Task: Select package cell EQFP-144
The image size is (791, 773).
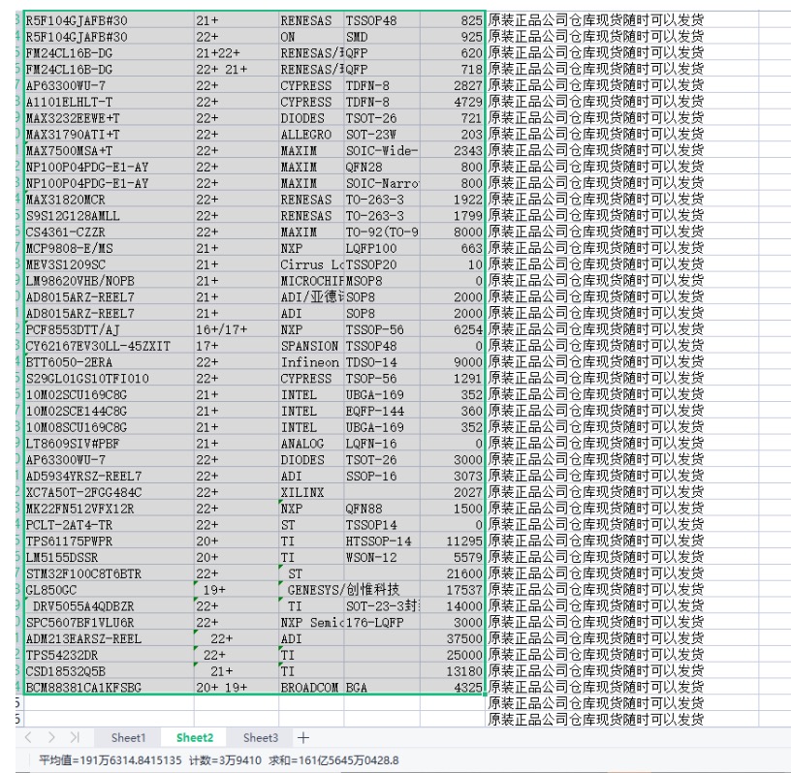Action: coord(382,411)
